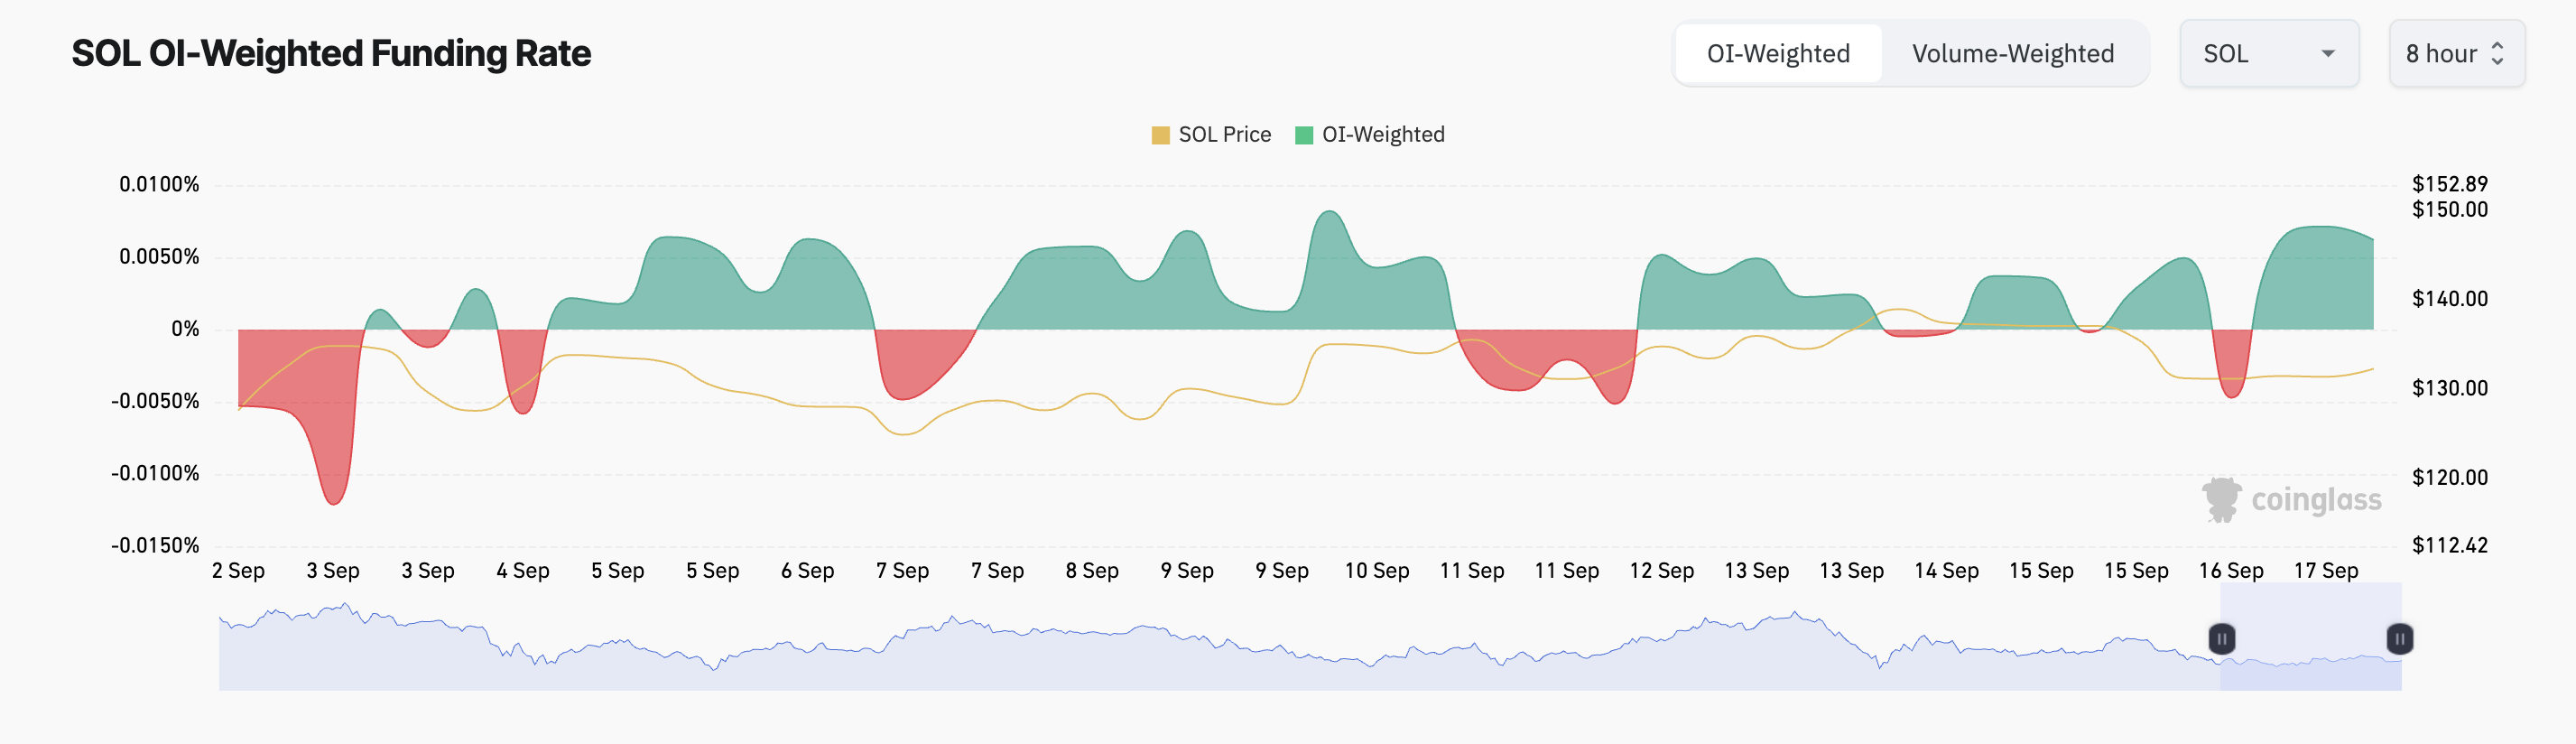Click the yellow SOL Price legend swatch

point(1161,133)
